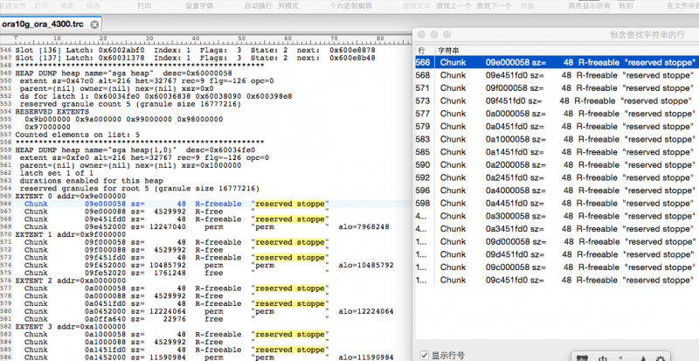699x361 pixels.
Task: Click the 中 input method indicator
Action: [603, 358]
